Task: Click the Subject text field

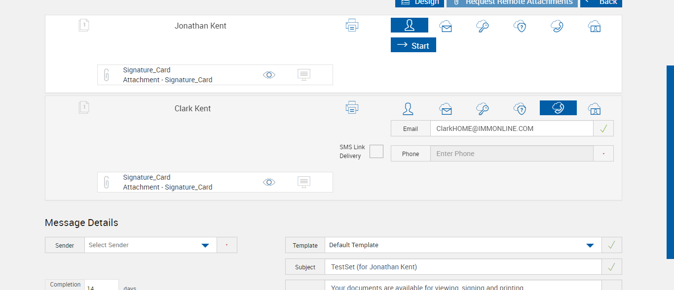Action: (x=463, y=267)
